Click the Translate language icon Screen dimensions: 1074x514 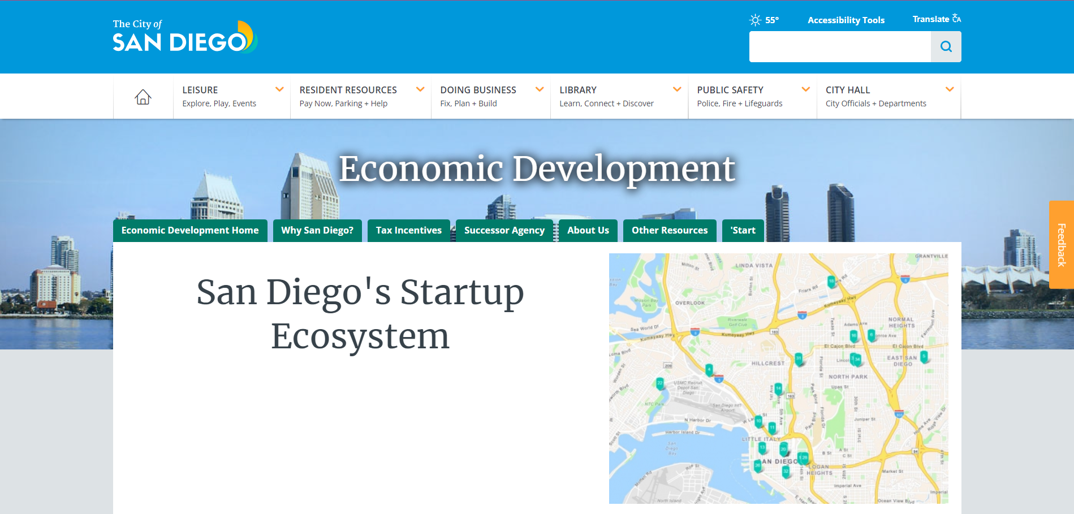pos(956,18)
